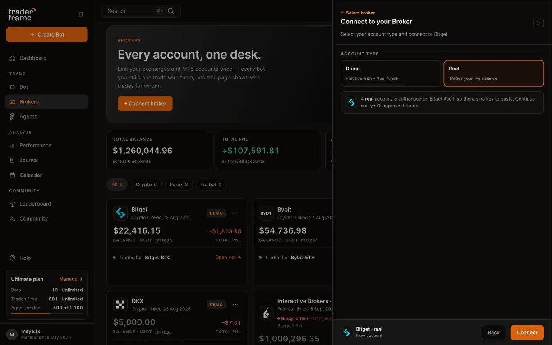Choose the Real account type
This screenshot has width=552, height=345.
click(x=494, y=74)
